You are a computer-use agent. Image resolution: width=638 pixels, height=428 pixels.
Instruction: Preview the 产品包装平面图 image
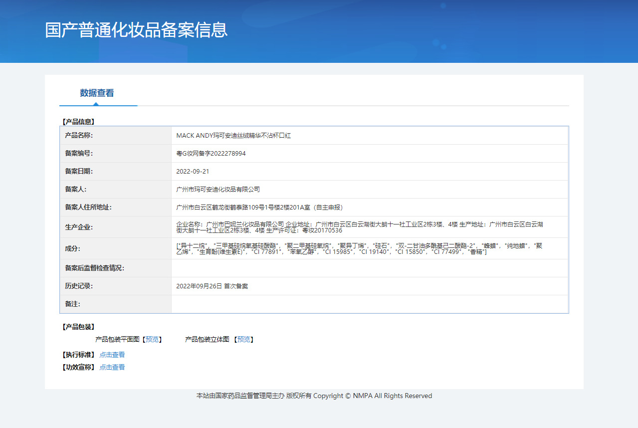(152, 339)
